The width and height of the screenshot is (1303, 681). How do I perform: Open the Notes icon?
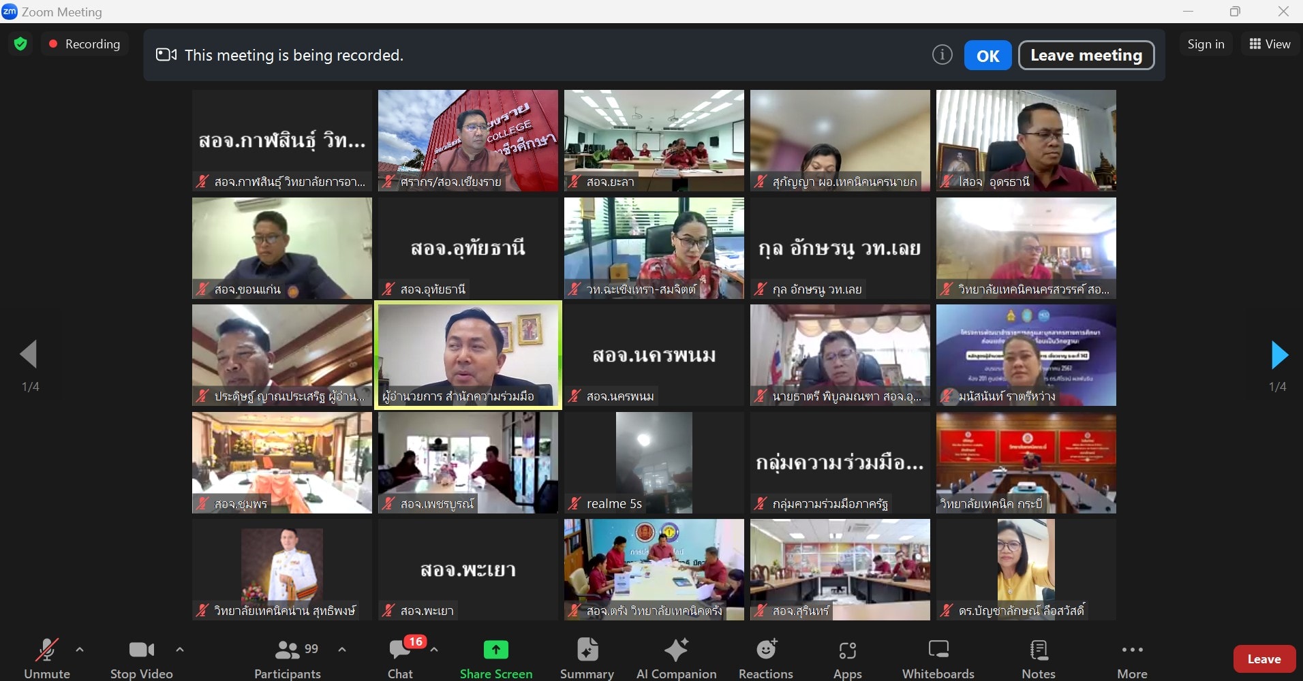tap(1039, 650)
